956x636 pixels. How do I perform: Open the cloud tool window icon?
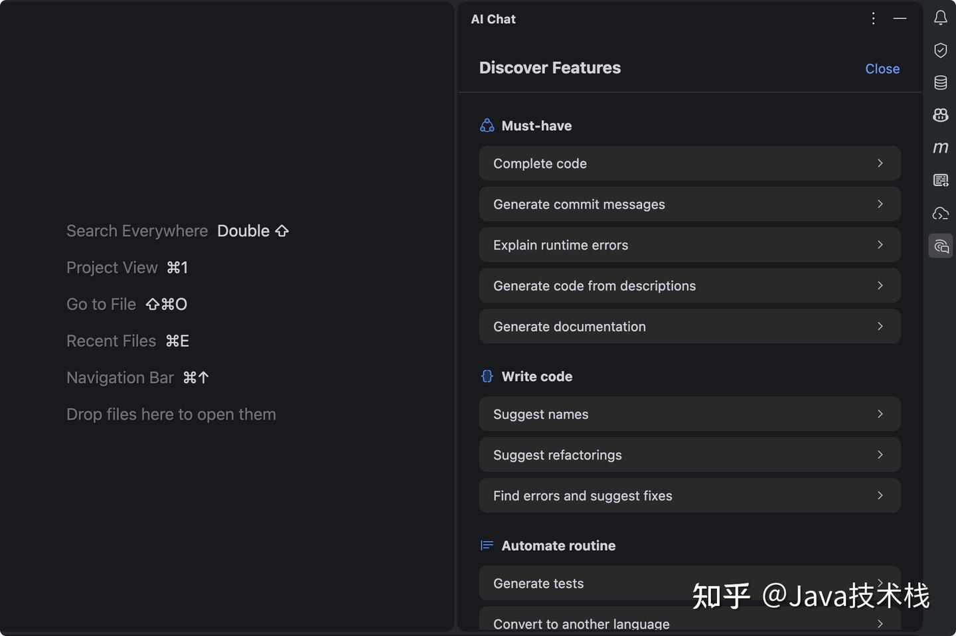pyautogui.click(x=940, y=213)
